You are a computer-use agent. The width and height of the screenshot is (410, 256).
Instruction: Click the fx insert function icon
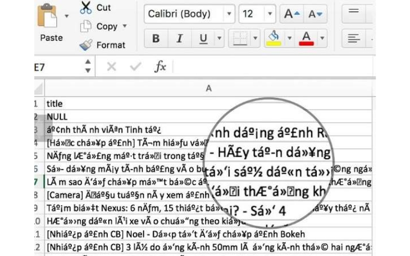coord(160,67)
